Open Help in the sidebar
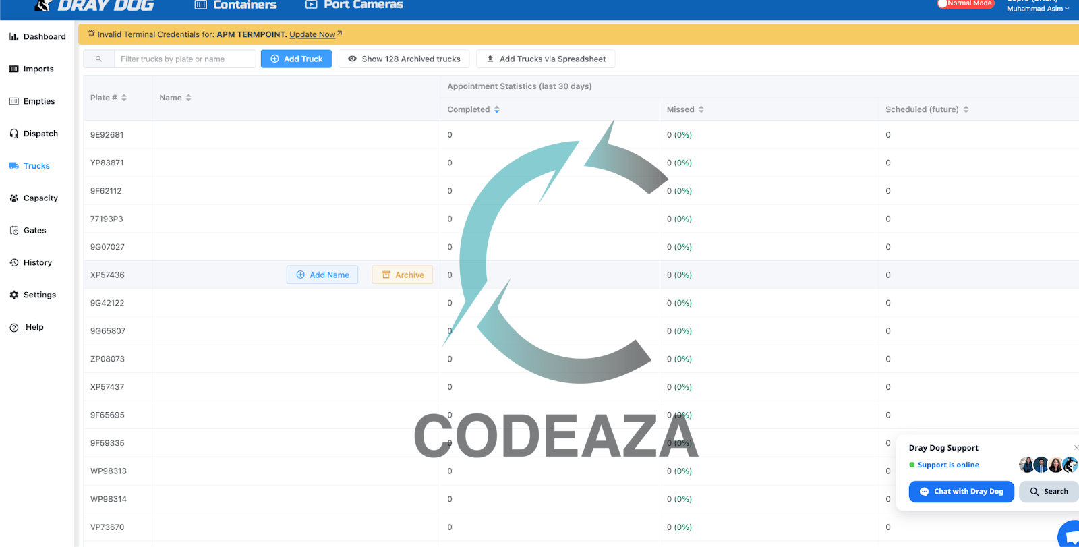Image resolution: width=1079 pixels, height=547 pixels. (26, 327)
